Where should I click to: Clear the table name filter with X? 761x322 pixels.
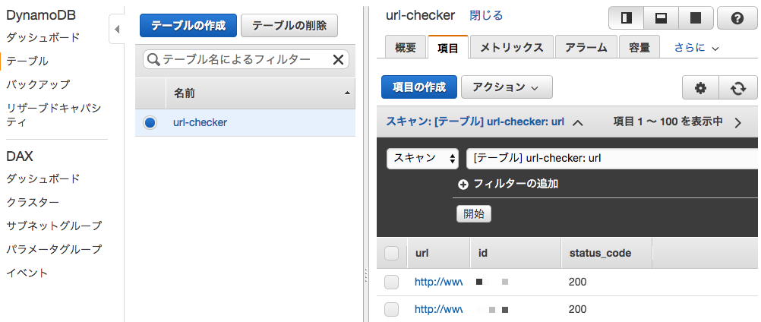click(x=338, y=60)
